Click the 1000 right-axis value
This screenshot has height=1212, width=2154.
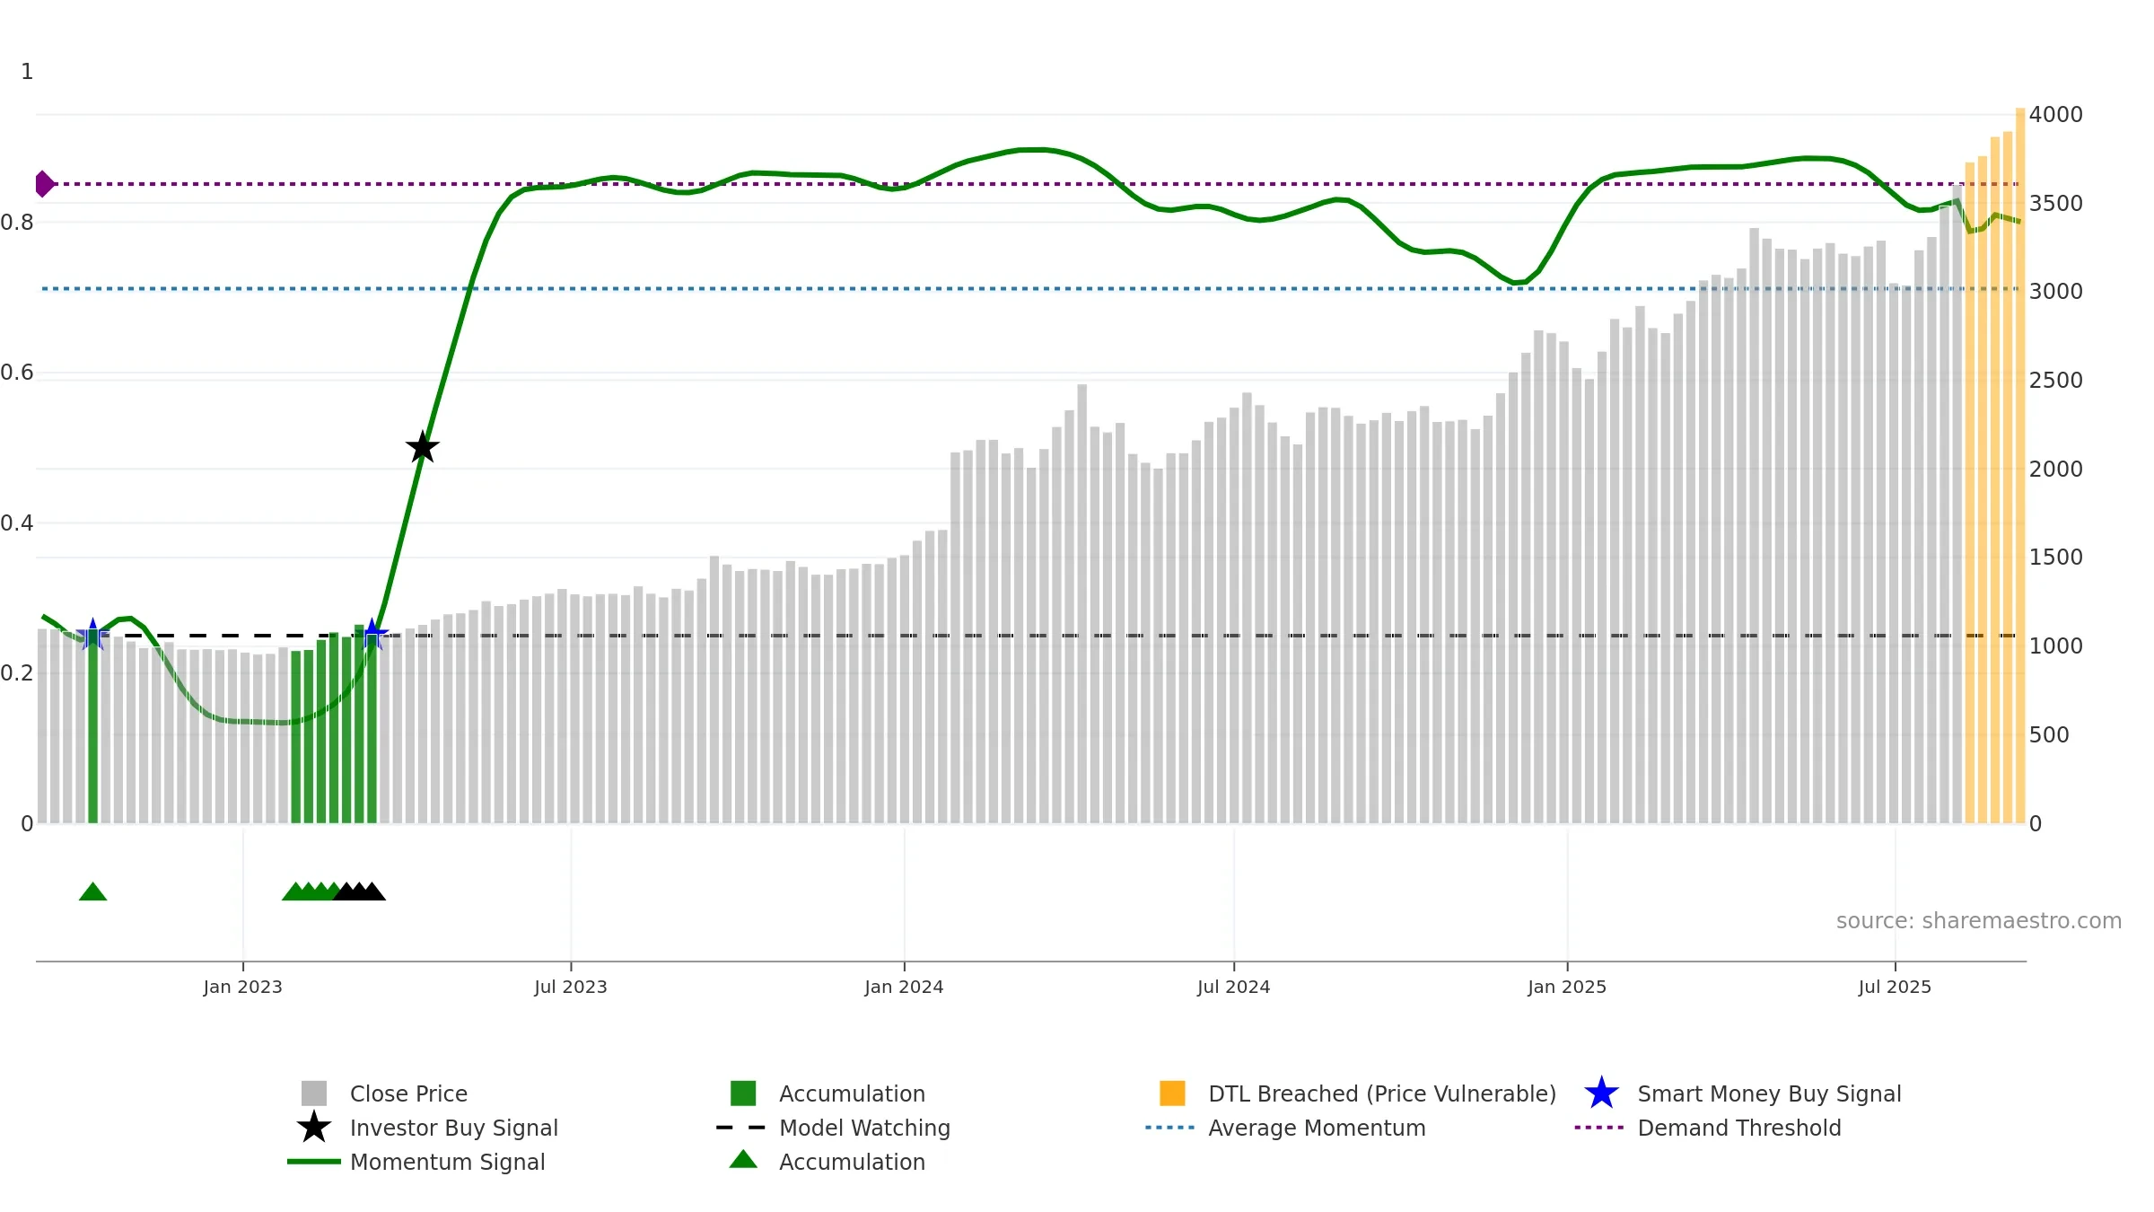click(2056, 646)
